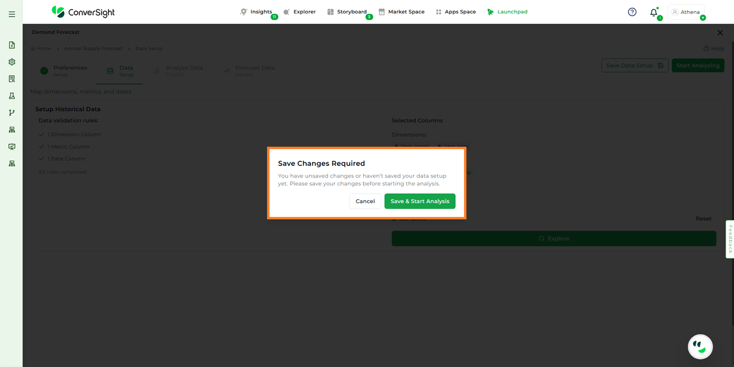The height and width of the screenshot is (367, 734).
Task: Switch to Explorer in top navigation
Action: point(300,12)
